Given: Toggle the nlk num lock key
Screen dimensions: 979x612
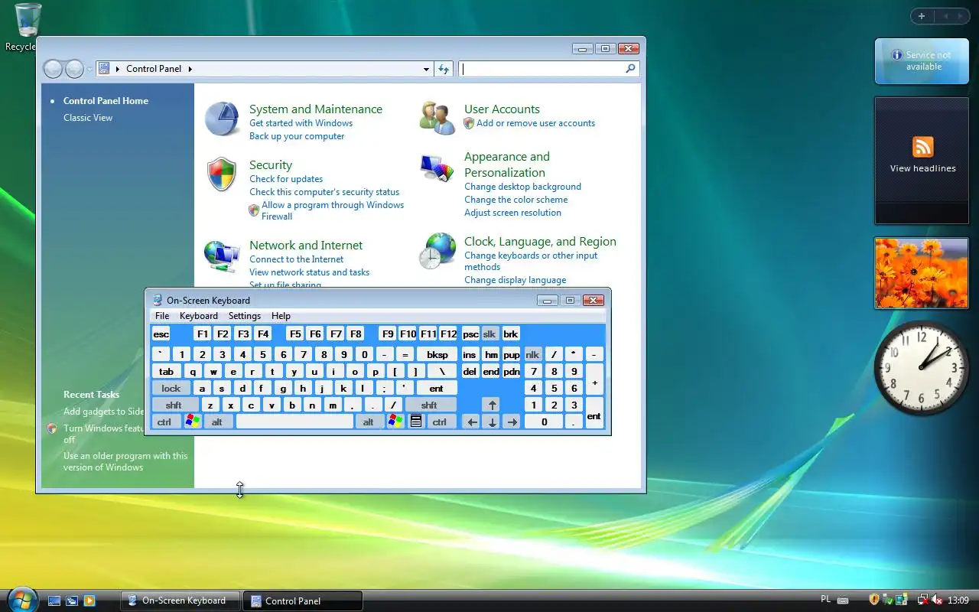Looking at the screenshot, I should [x=532, y=354].
